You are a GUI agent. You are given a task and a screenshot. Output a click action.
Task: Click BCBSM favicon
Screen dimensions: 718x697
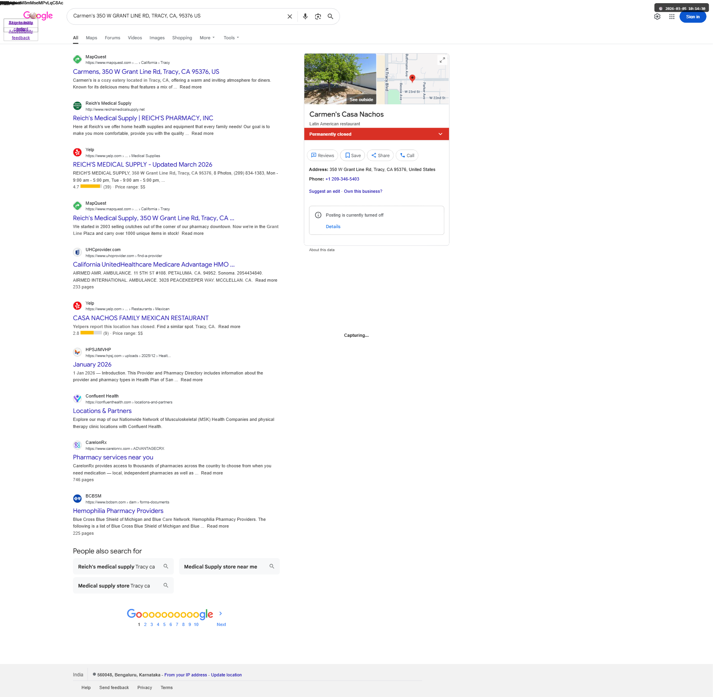click(77, 499)
